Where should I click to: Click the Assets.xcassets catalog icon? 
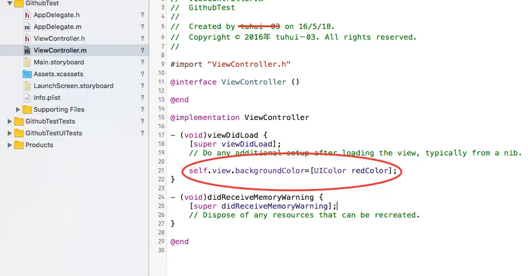click(27, 74)
